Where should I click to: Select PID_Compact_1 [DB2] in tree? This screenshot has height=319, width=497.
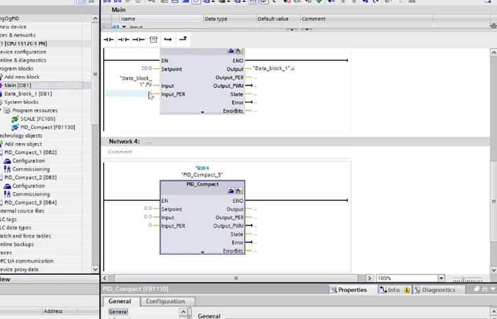click(30, 152)
